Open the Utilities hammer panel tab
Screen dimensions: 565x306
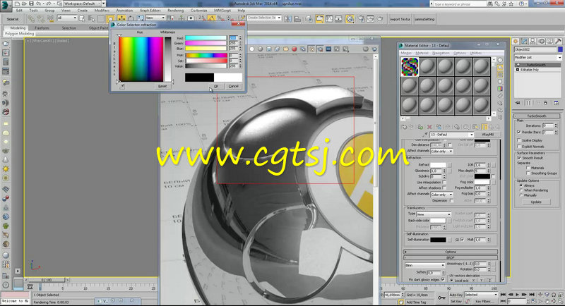(x=558, y=42)
